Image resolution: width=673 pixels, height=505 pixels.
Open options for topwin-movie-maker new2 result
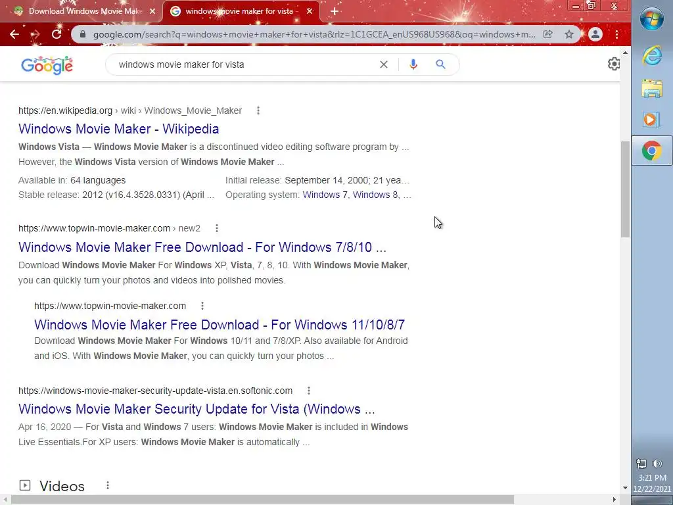217,228
